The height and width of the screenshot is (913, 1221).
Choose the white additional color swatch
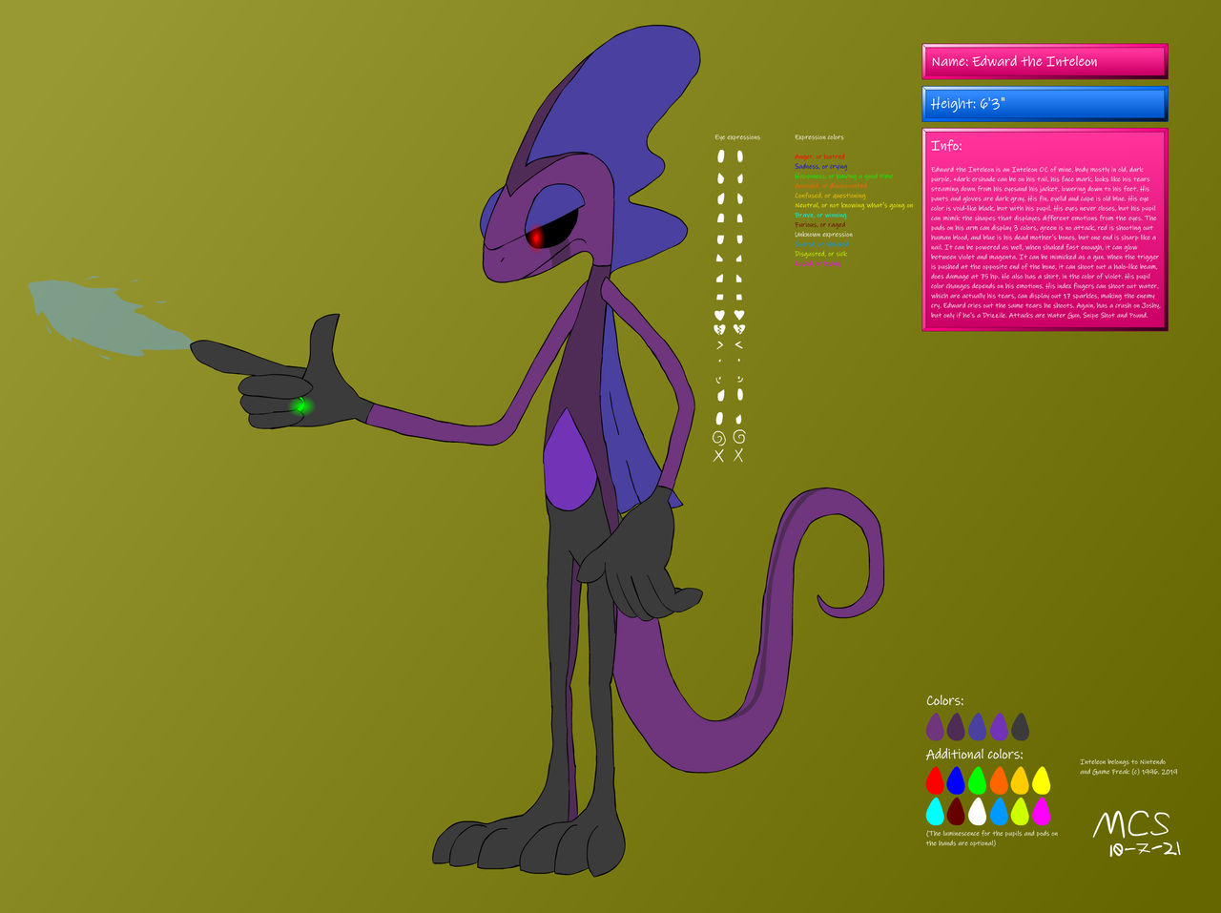point(977,811)
